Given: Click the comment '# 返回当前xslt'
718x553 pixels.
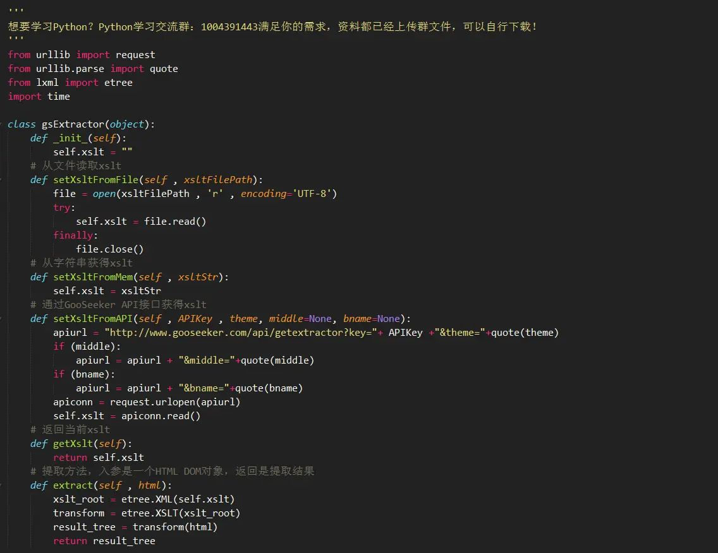Looking at the screenshot, I should [70, 429].
